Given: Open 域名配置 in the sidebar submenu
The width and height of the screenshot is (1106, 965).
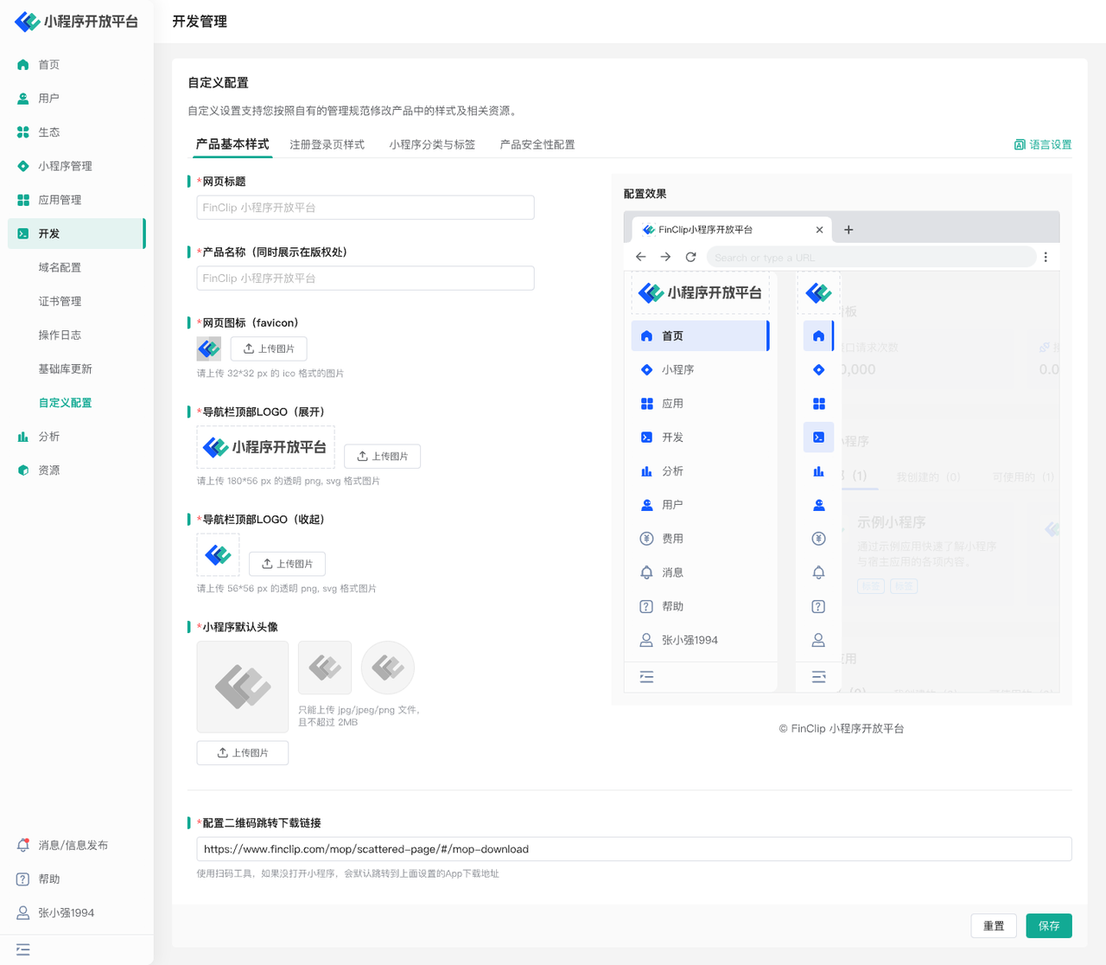Looking at the screenshot, I should [x=60, y=267].
